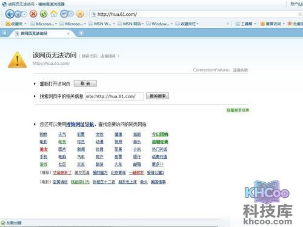This screenshot has width=303, height=227.
Task: Open the 收藏夹 favorites bar menu
Action: point(16,24)
